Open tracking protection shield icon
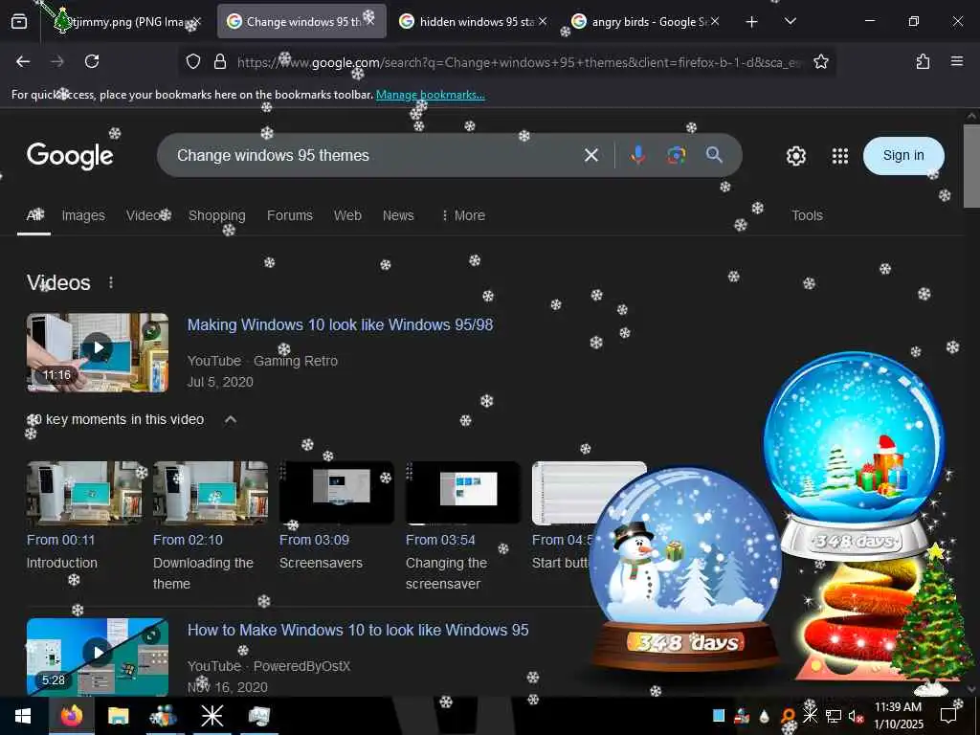 coord(193,61)
